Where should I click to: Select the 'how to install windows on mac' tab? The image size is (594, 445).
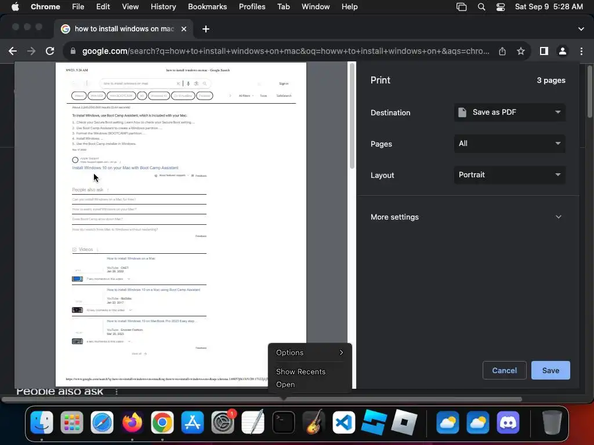(x=124, y=29)
